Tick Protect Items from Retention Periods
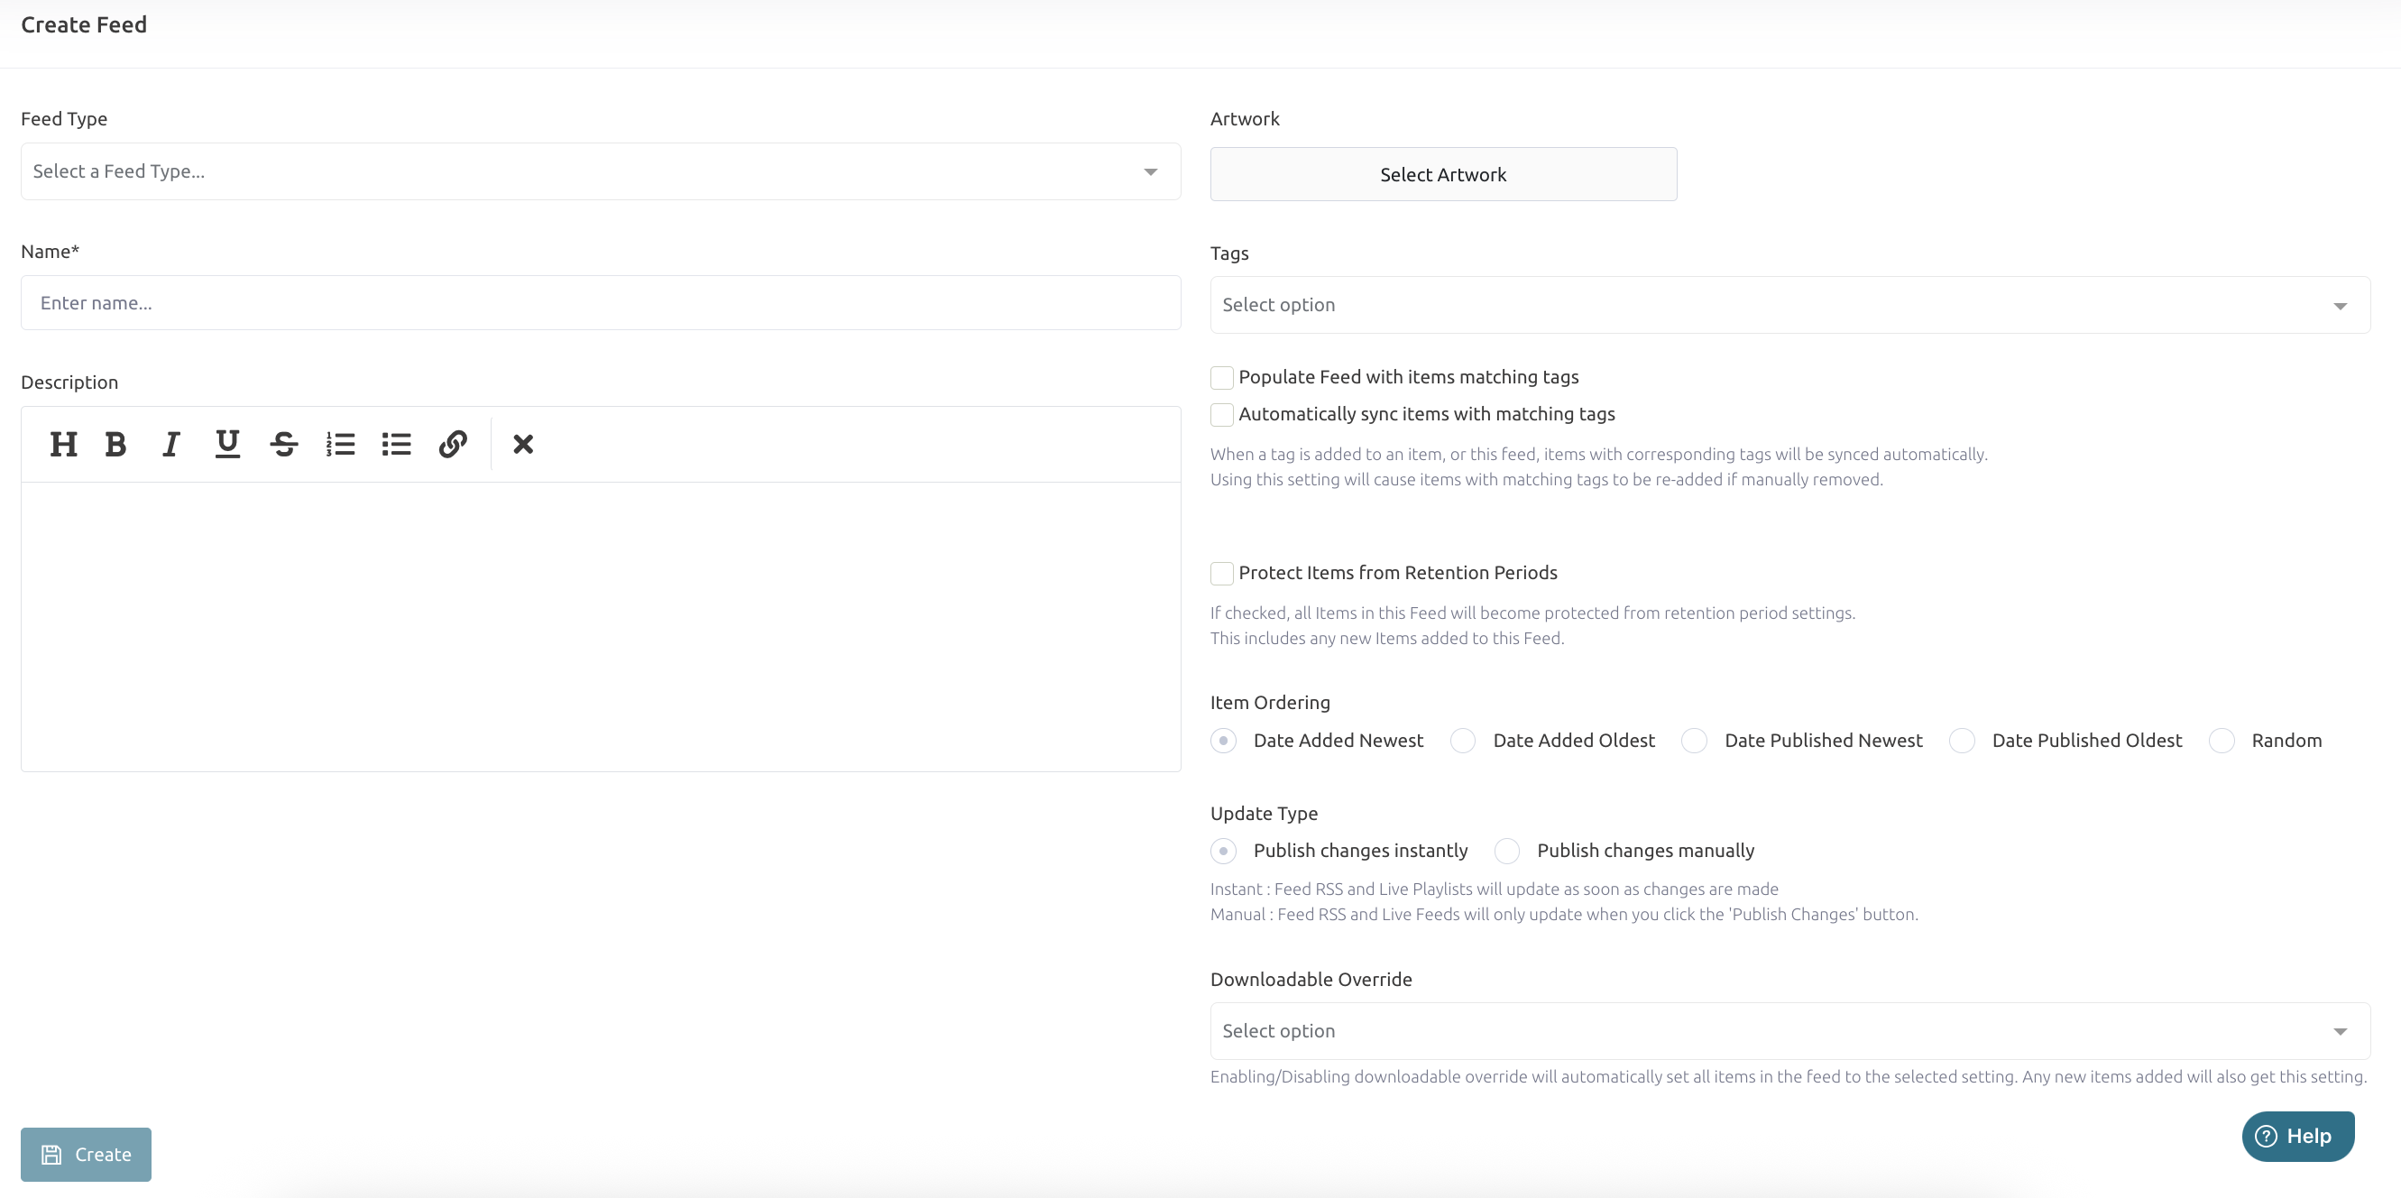The height and width of the screenshot is (1198, 2401). tap(1222, 574)
